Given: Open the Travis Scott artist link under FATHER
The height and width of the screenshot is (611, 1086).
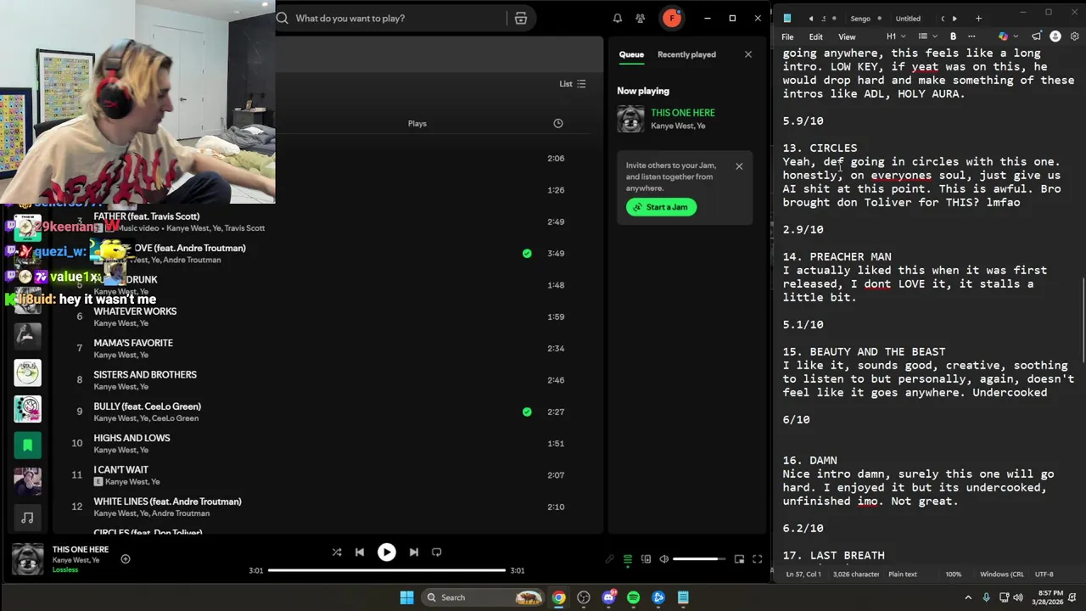Looking at the screenshot, I should tap(244, 228).
